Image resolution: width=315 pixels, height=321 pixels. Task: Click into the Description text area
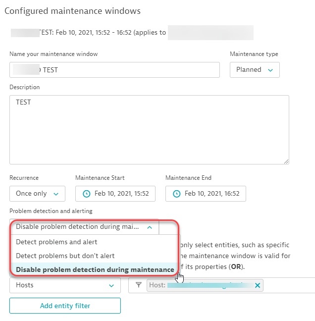(149, 130)
